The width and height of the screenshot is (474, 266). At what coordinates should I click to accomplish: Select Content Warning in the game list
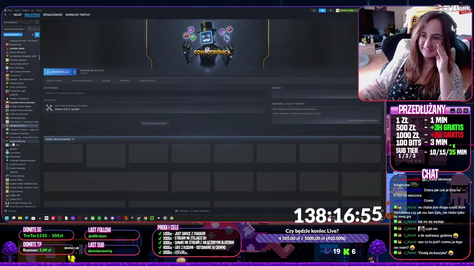[17, 141]
